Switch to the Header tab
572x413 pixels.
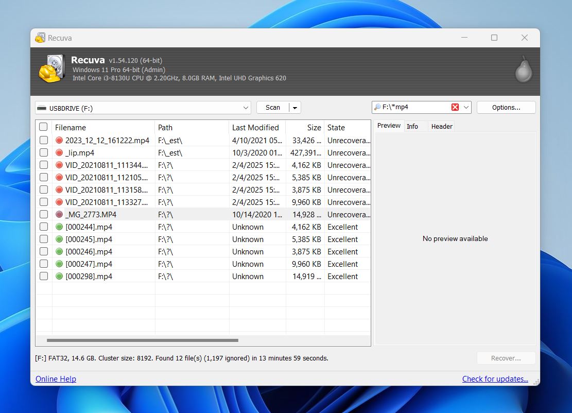442,126
